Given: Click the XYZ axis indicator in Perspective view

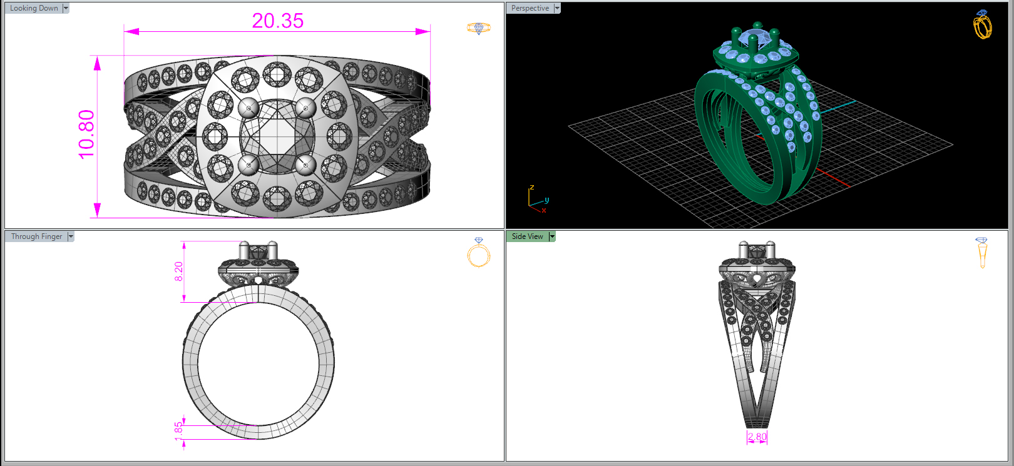Looking at the screenshot, I should point(538,199).
